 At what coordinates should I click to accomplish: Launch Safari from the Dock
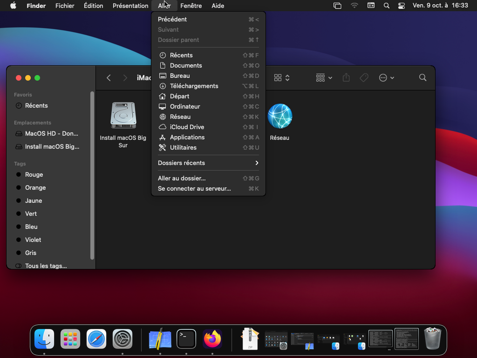(96, 339)
